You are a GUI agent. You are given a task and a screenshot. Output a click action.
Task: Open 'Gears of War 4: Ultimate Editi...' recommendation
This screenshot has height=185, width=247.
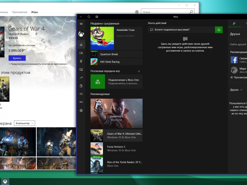click(x=116, y=135)
